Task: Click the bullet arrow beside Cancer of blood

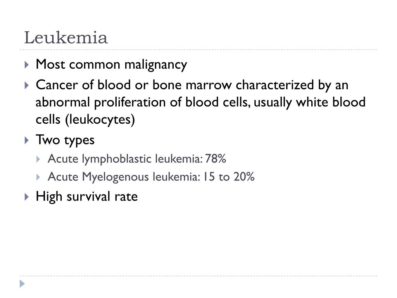Action: tap(27, 85)
